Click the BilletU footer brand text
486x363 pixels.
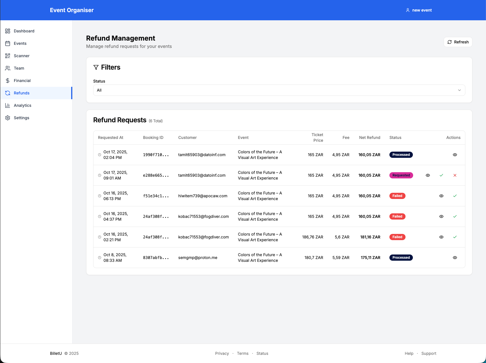click(56, 353)
